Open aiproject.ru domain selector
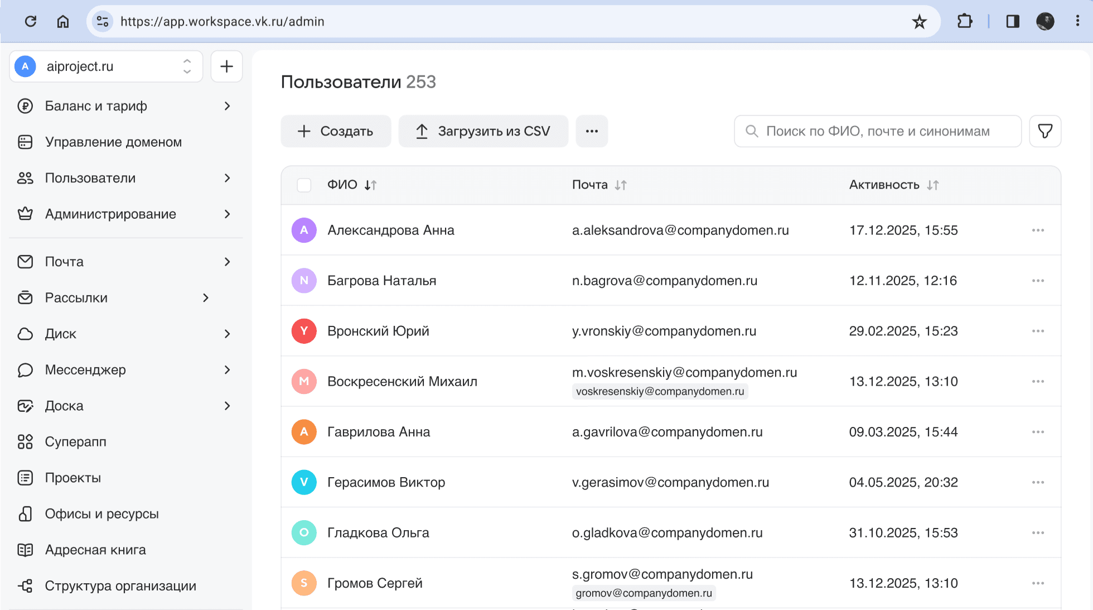The width and height of the screenshot is (1093, 610). tap(106, 66)
